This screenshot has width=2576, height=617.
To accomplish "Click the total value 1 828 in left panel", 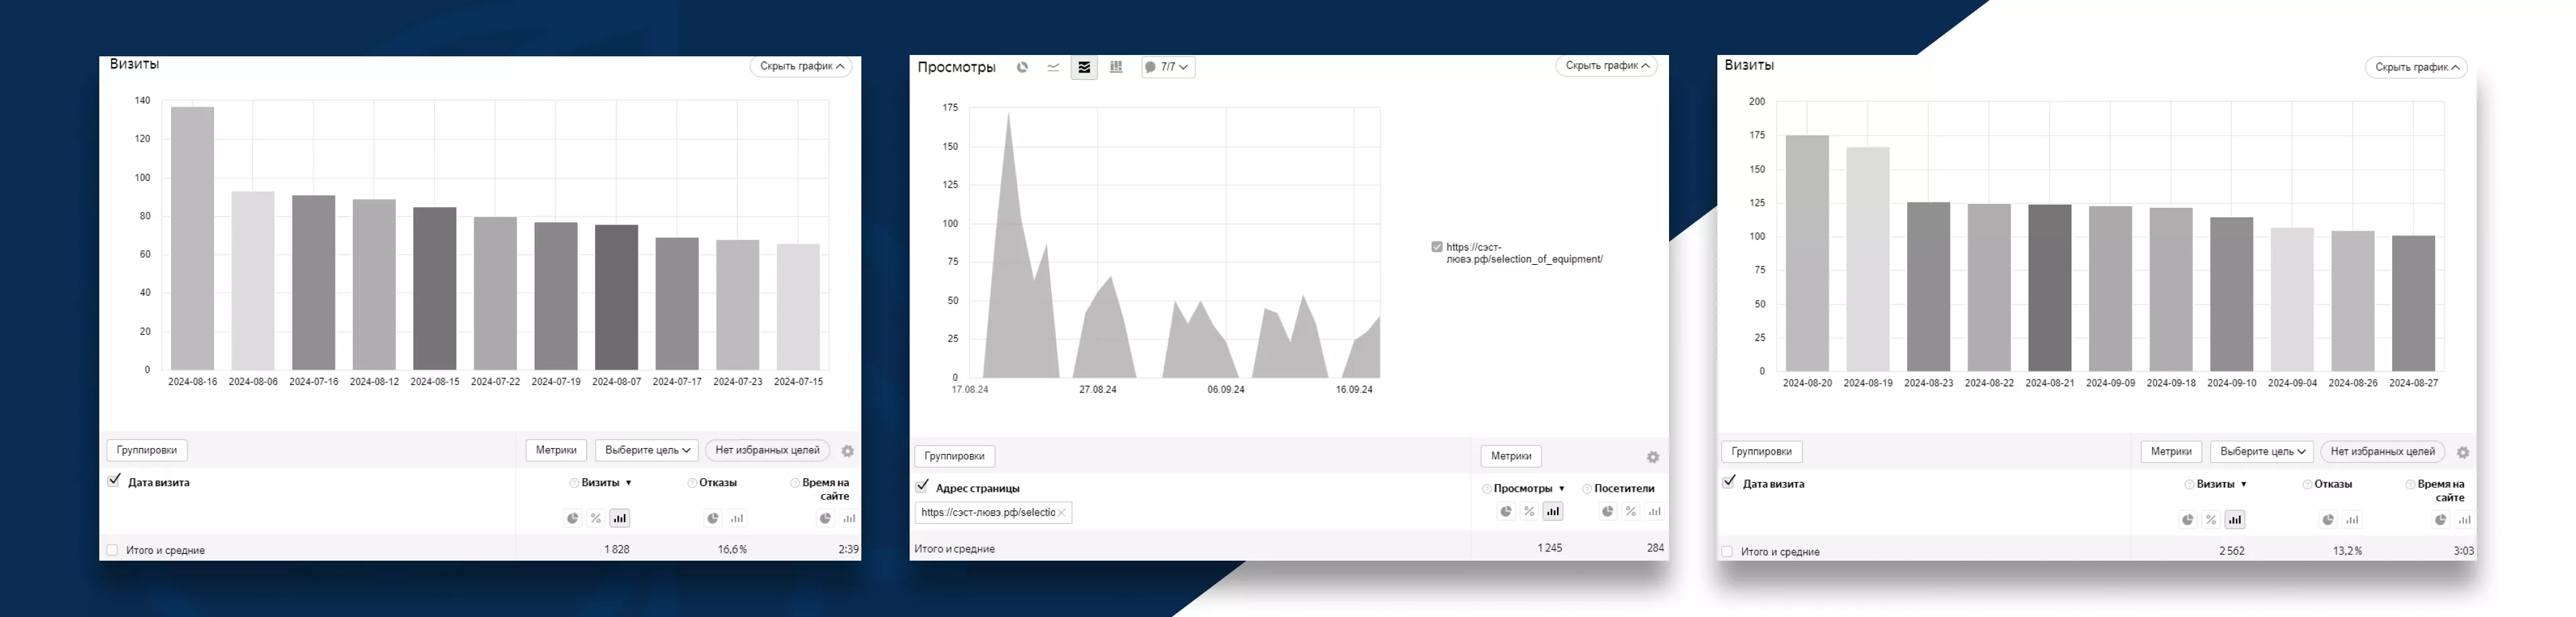I will [x=617, y=550].
